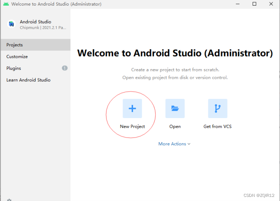Click the Open label under folder
Viewport: 280px width, 201px height.
point(175,127)
